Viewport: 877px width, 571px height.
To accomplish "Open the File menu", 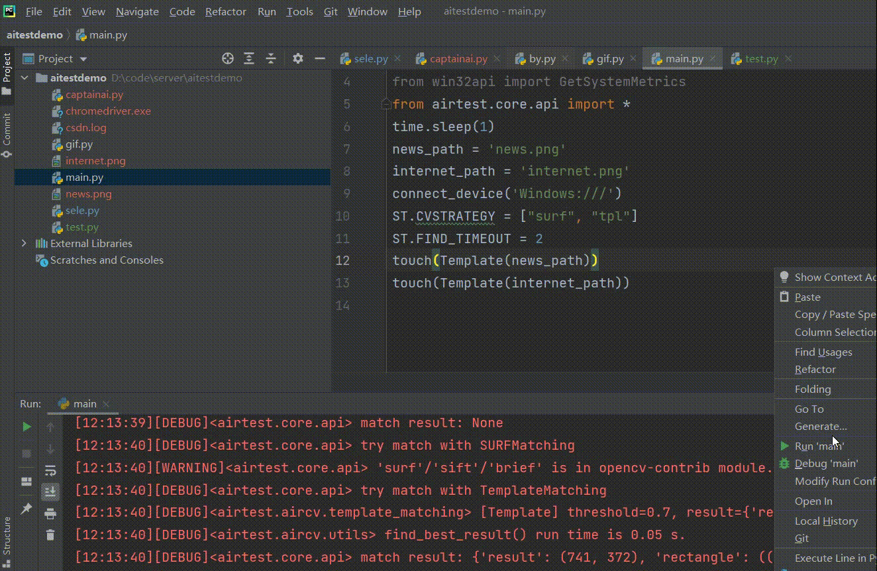I will (33, 11).
